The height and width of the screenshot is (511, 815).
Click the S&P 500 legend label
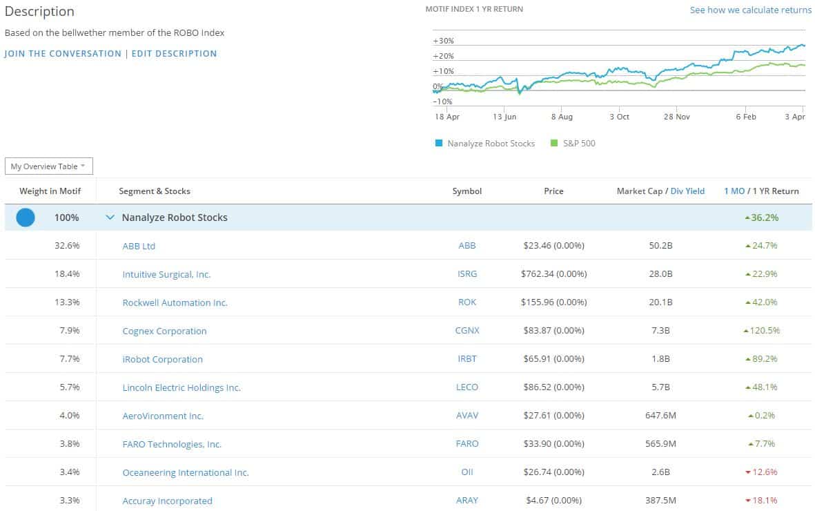pyautogui.click(x=580, y=143)
